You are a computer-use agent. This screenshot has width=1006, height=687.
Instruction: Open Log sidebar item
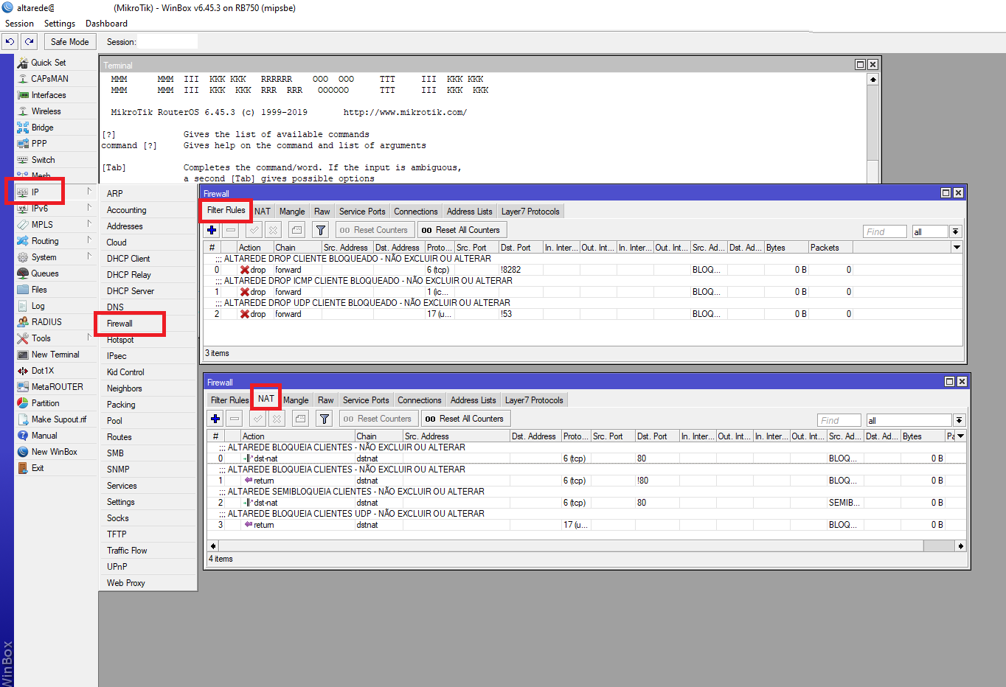point(38,306)
